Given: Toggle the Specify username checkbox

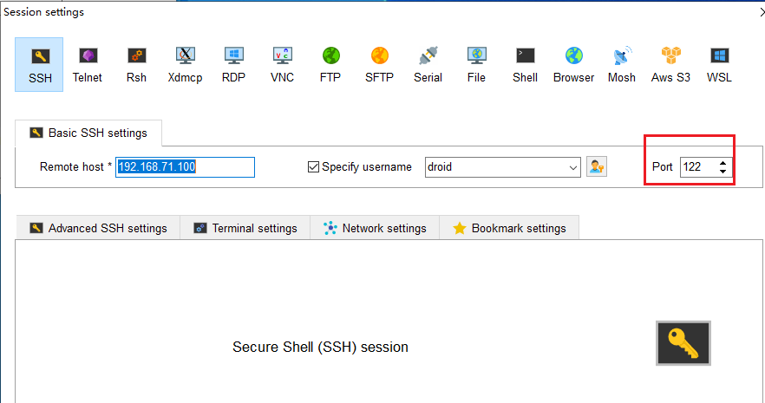Looking at the screenshot, I should click(x=314, y=166).
